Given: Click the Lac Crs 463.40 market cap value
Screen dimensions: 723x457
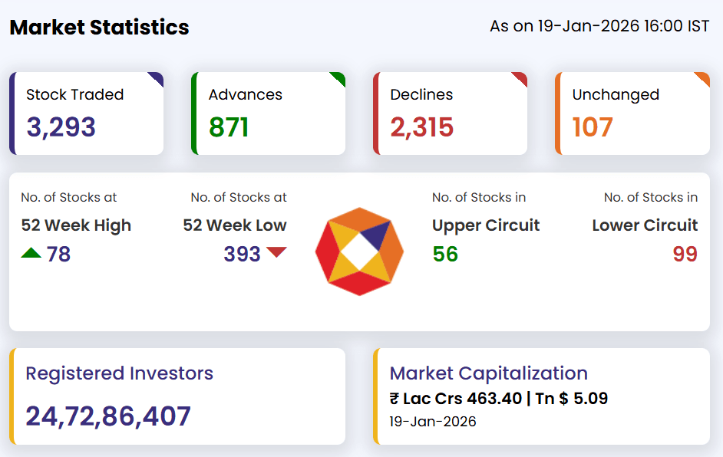Looking at the screenshot, I should [456, 399].
